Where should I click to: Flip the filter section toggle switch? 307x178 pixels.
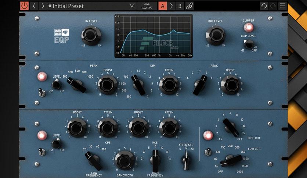[208, 152]
